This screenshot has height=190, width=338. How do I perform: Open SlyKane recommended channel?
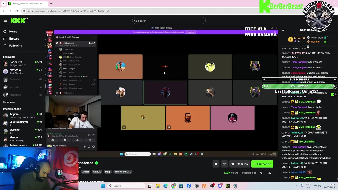point(22,131)
